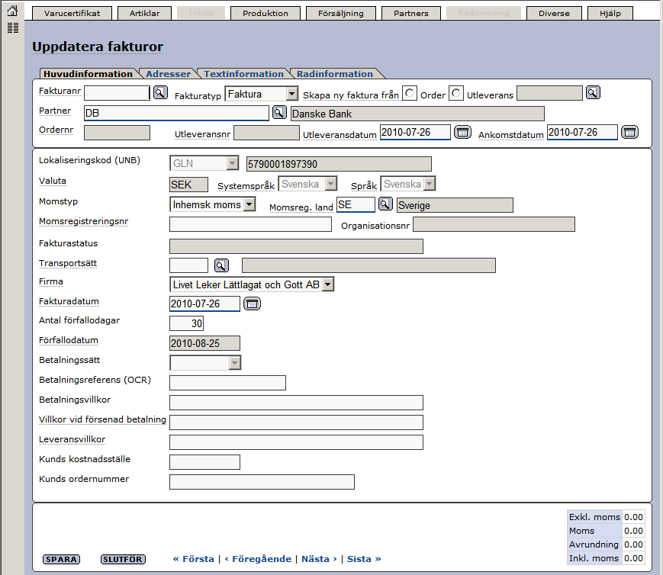Screen dimensions: 663x575
Task: Click Villkor vid försenad betalning field
Action: coord(296,422)
